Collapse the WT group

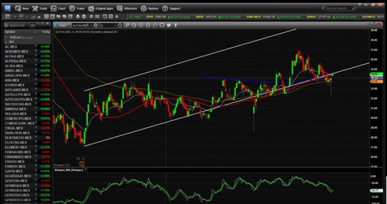[6, 42]
